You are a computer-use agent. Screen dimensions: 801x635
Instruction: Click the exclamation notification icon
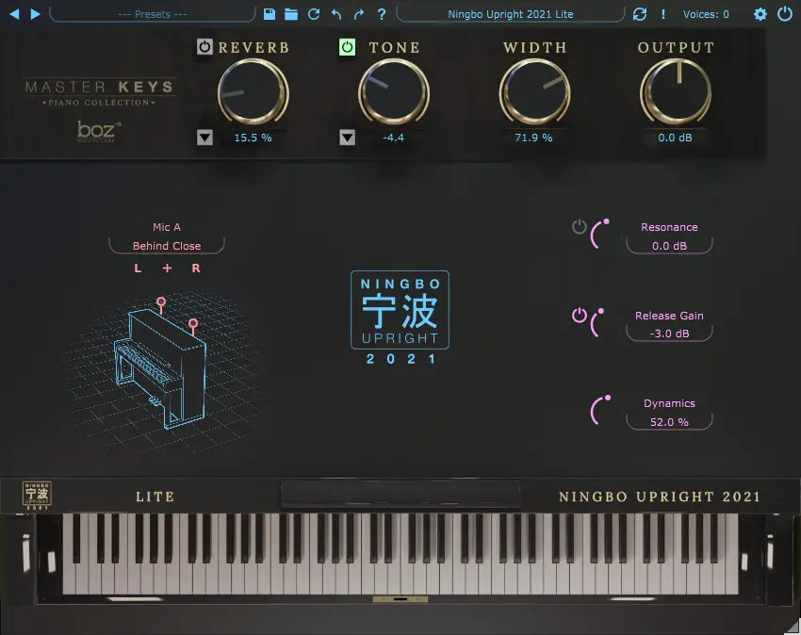click(662, 14)
